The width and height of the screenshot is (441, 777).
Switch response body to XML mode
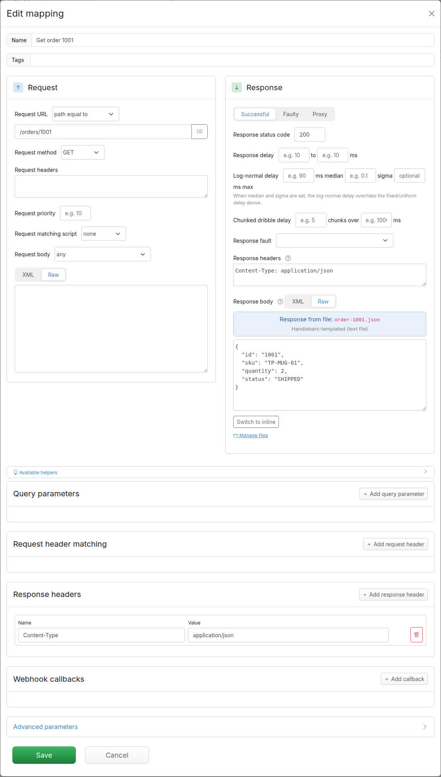pyautogui.click(x=298, y=302)
